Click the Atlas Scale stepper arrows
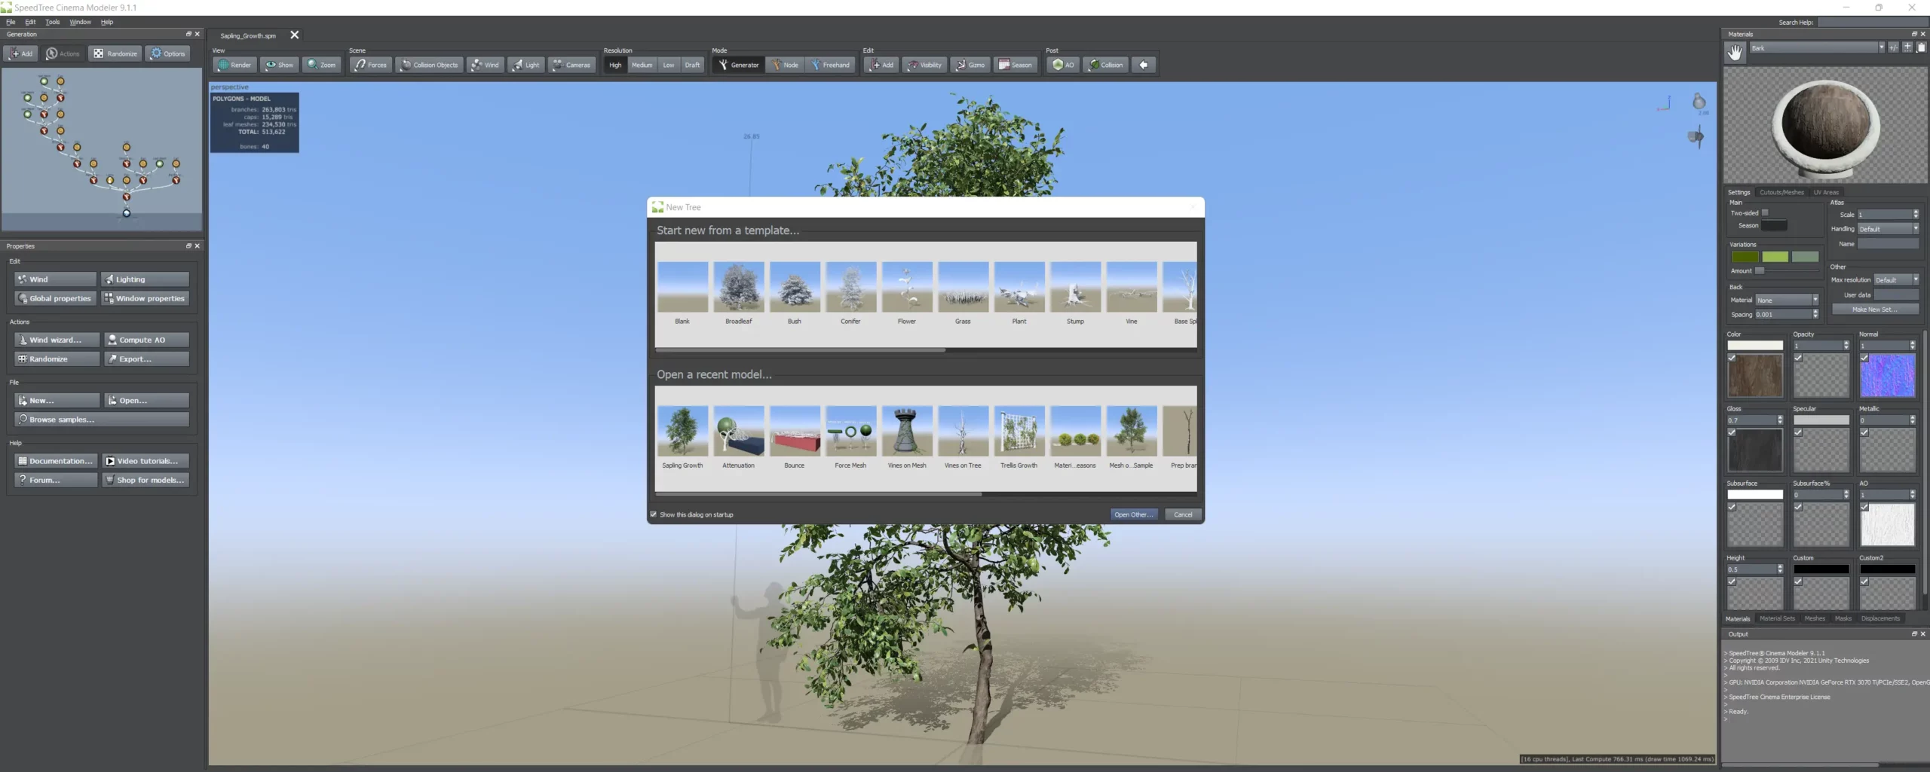Screen dimensions: 1930x772 [1916, 215]
